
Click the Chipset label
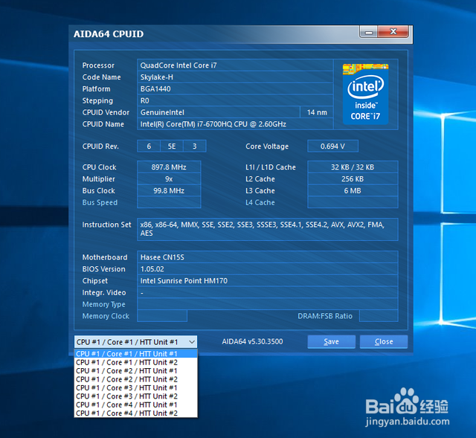[x=94, y=281]
